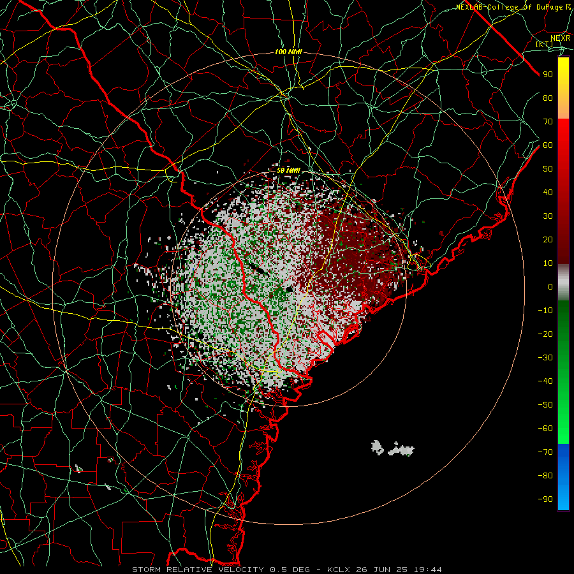The width and height of the screenshot is (574, 574).
Task: Click the "60" value on the velocity scale
Action: pyautogui.click(x=548, y=145)
